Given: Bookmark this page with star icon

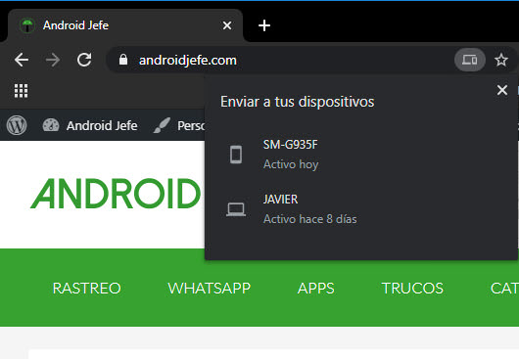Looking at the screenshot, I should click(501, 60).
